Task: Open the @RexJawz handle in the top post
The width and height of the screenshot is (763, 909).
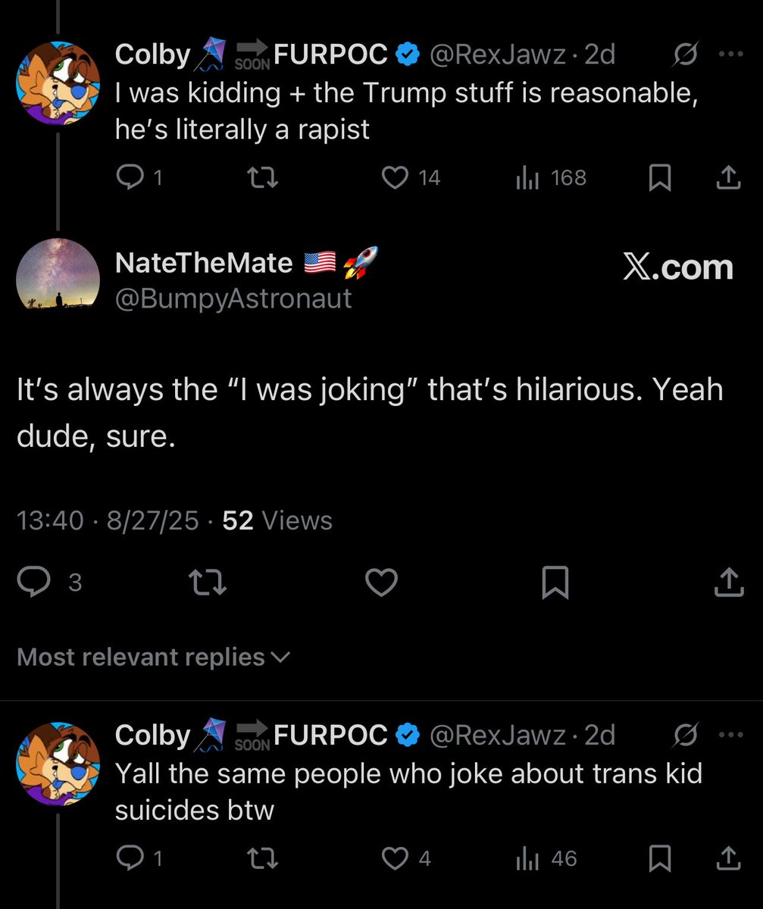Action: tap(497, 54)
